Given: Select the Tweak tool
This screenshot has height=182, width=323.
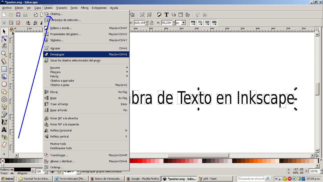Looking at the screenshot, I should (x=4, y=46).
